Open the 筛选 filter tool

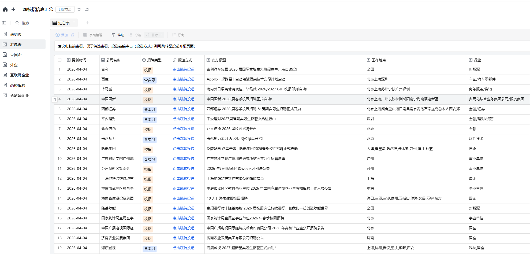(x=118, y=35)
